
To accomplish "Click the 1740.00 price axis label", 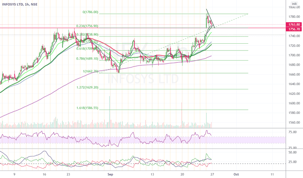I will coord(294,36).
